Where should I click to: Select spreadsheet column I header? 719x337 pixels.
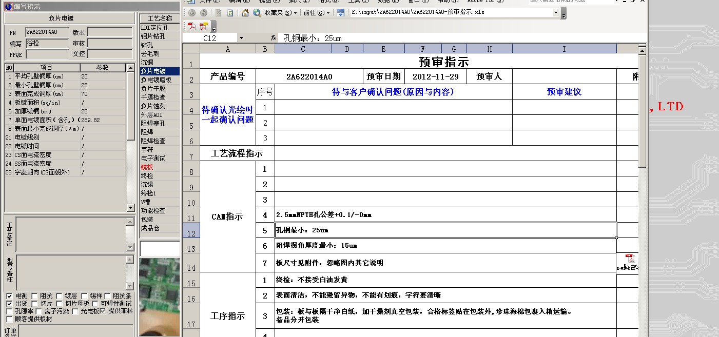[565, 49]
